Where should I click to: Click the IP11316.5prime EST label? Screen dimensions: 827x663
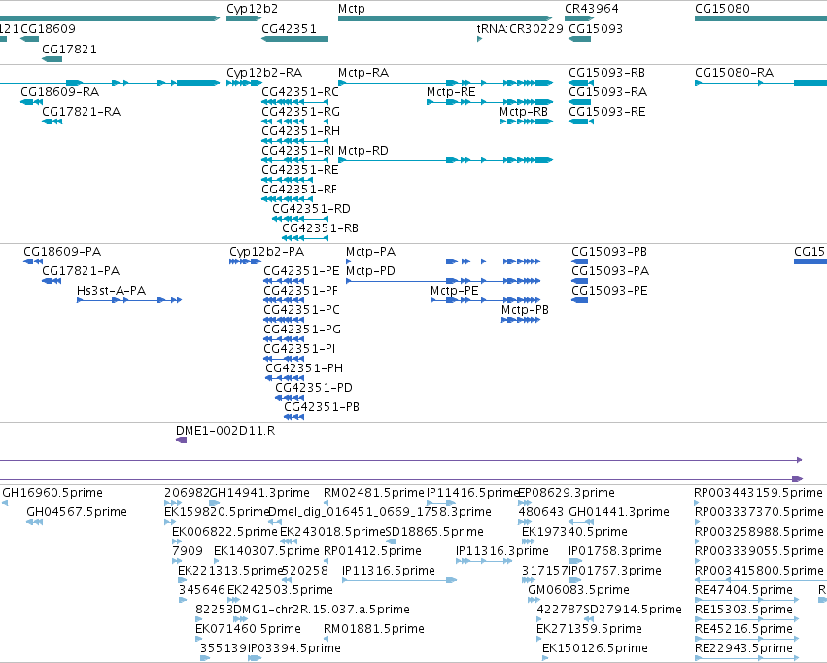389,571
